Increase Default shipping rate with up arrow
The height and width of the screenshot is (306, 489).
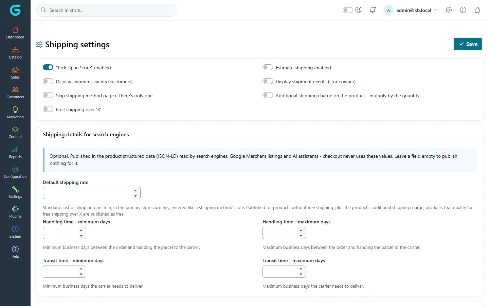(135, 191)
